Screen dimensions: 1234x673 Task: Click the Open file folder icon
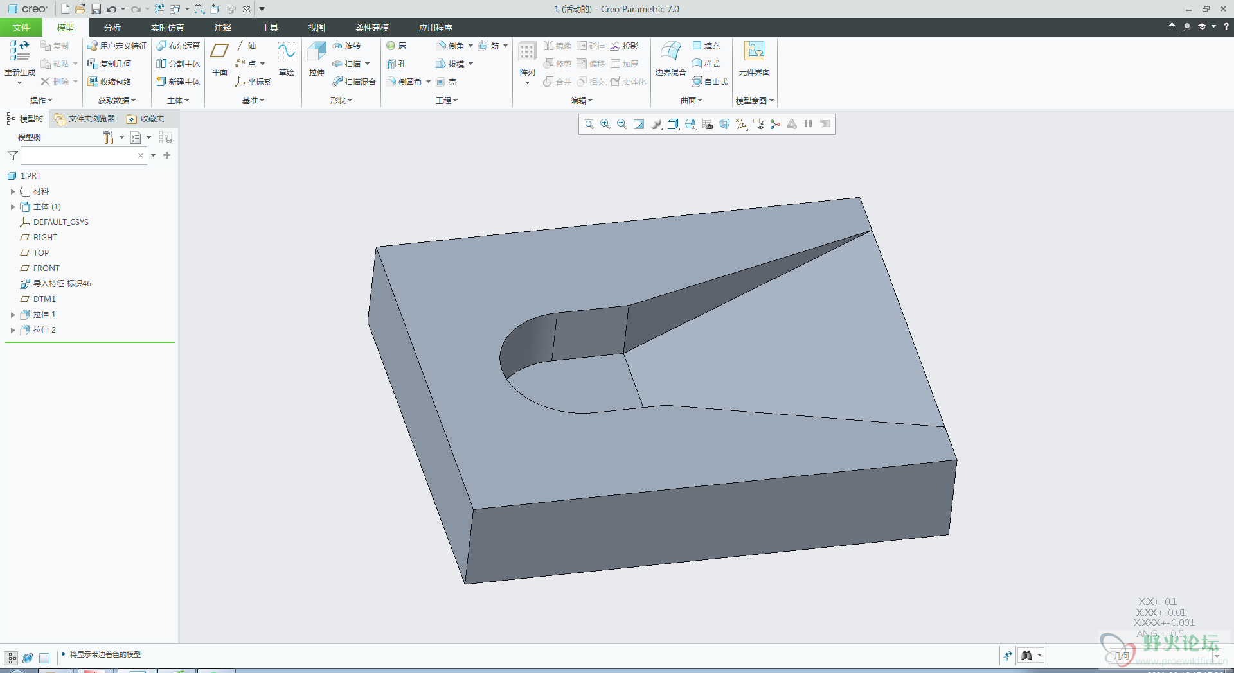tap(80, 9)
